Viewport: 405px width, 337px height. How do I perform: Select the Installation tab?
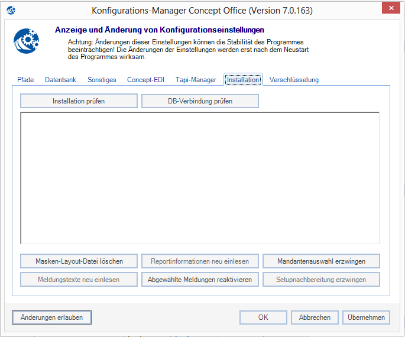coord(243,80)
